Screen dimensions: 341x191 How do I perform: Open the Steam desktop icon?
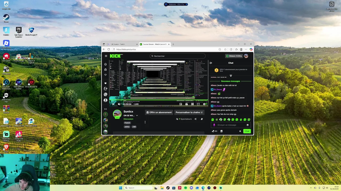click(6, 18)
